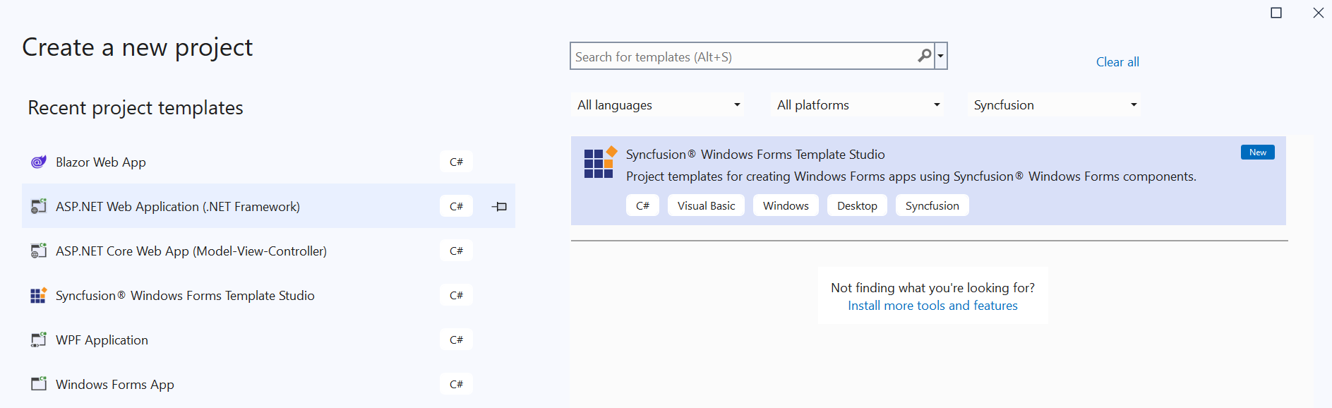Click the Syncfusion tag in result
The image size is (1332, 408).
click(x=932, y=205)
